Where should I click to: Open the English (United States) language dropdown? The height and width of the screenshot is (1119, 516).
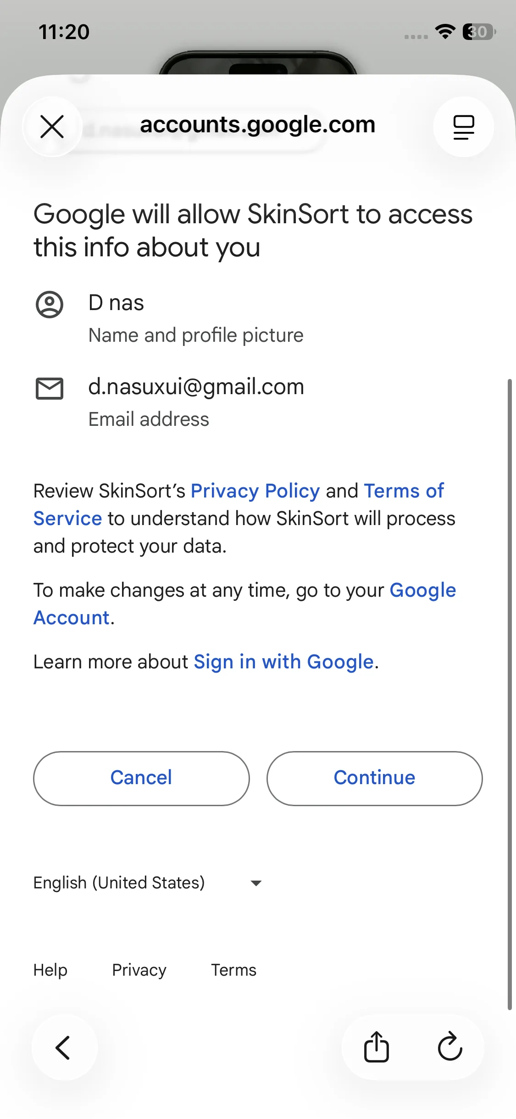click(119, 883)
